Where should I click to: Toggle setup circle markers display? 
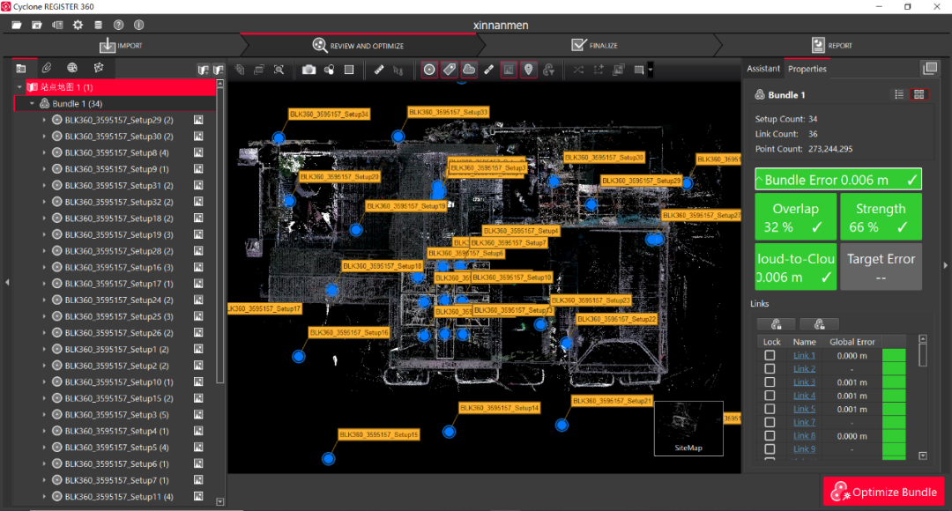pos(429,70)
